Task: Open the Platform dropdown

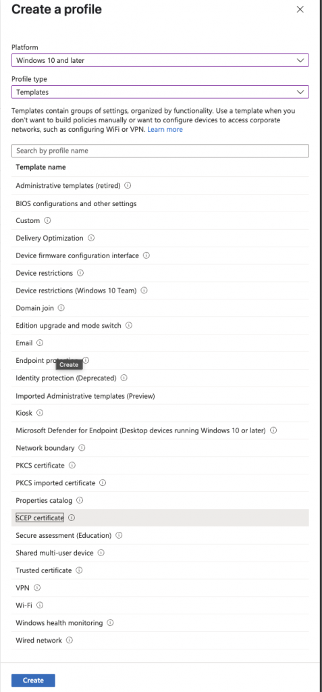Action: point(160,60)
